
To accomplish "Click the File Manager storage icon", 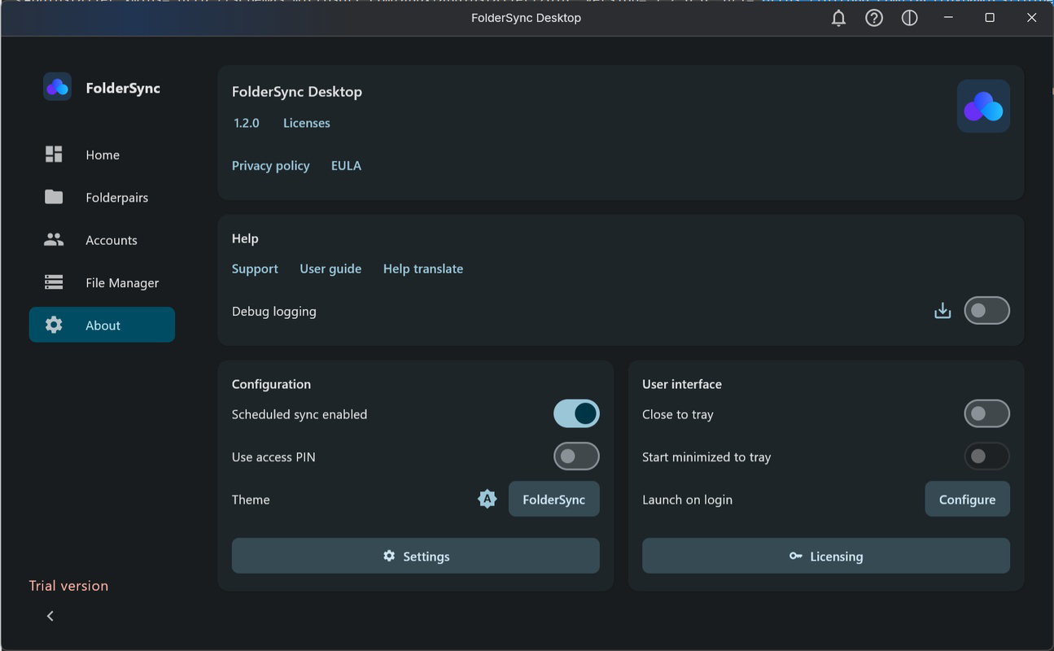I will (x=54, y=282).
